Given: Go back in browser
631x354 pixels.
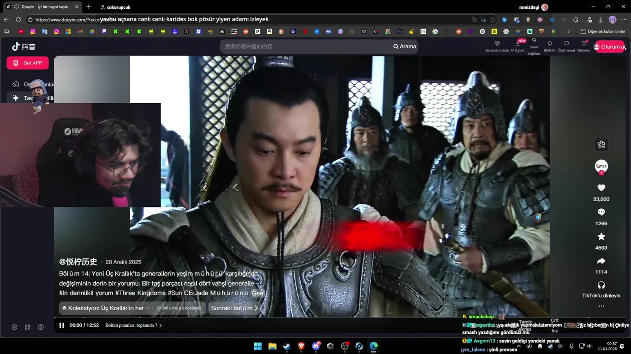Looking at the screenshot, I should point(6,20).
